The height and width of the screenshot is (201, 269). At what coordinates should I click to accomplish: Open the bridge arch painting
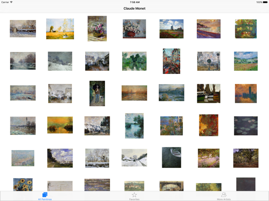[x=172, y=186]
